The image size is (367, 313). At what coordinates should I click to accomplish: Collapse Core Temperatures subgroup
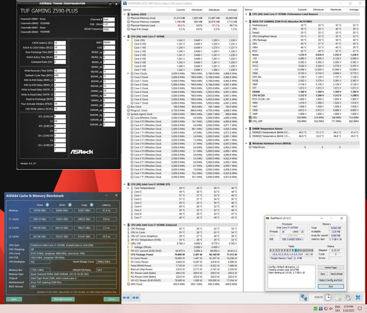pos(128,188)
